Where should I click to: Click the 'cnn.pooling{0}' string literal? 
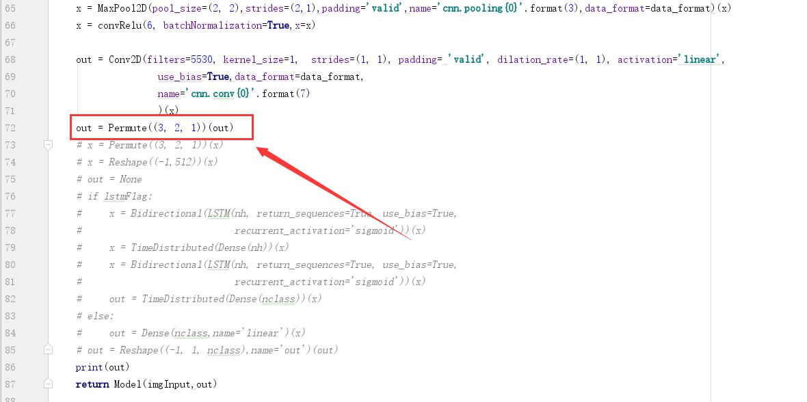pyautogui.click(x=479, y=9)
